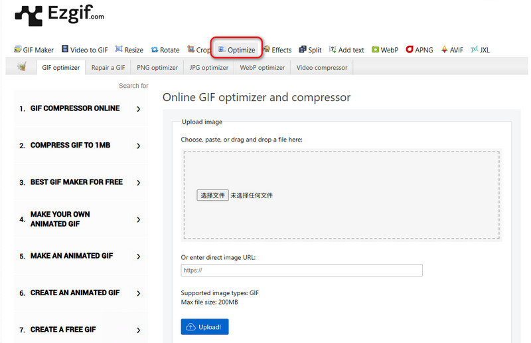This screenshot has width=531, height=343.
Task: Click the Add text icon
Action: pos(333,50)
